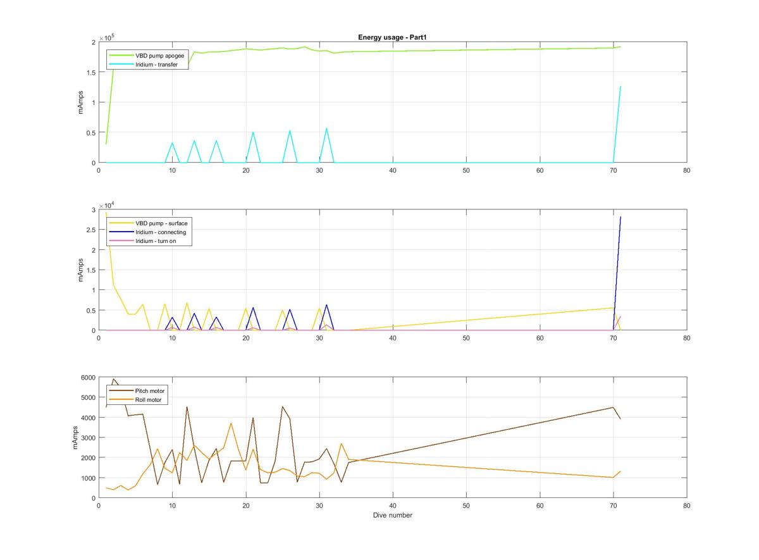
Task: Click the Iridium transfer peak at dive 31
Action: pyautogui.click(x=326, y=128)
